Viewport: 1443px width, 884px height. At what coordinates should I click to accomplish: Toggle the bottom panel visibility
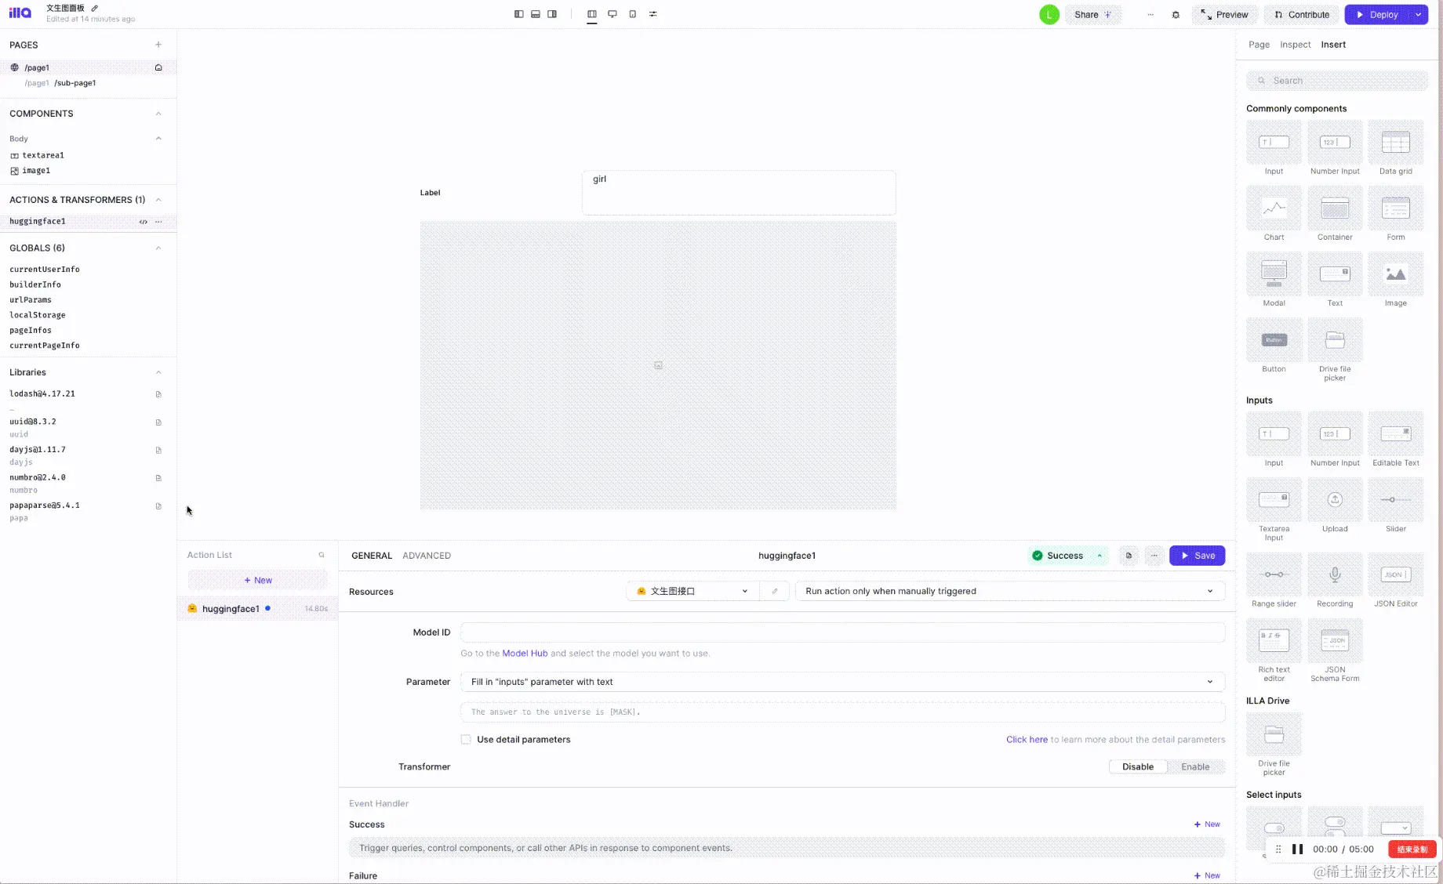535,13
